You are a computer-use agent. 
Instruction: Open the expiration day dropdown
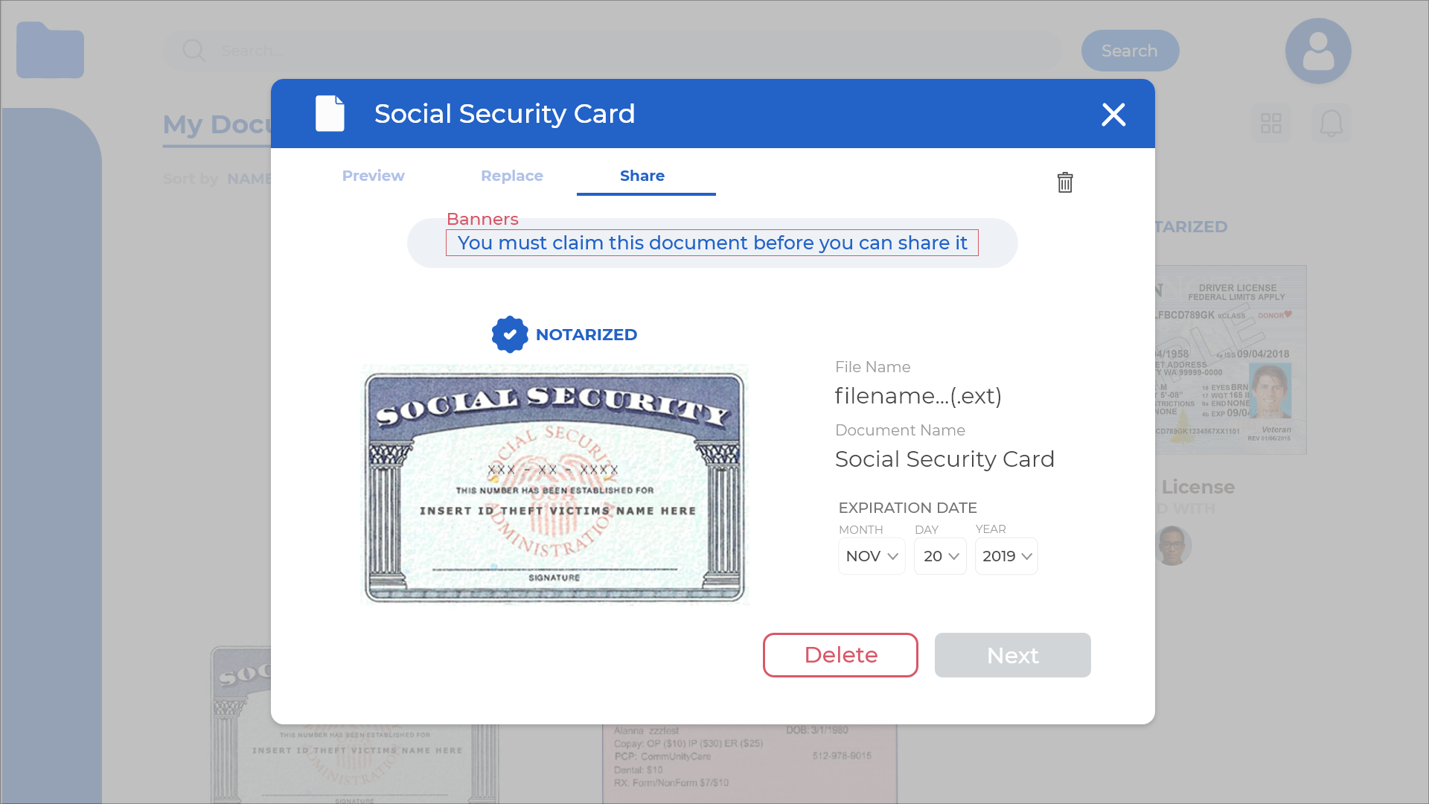point(940,556)
